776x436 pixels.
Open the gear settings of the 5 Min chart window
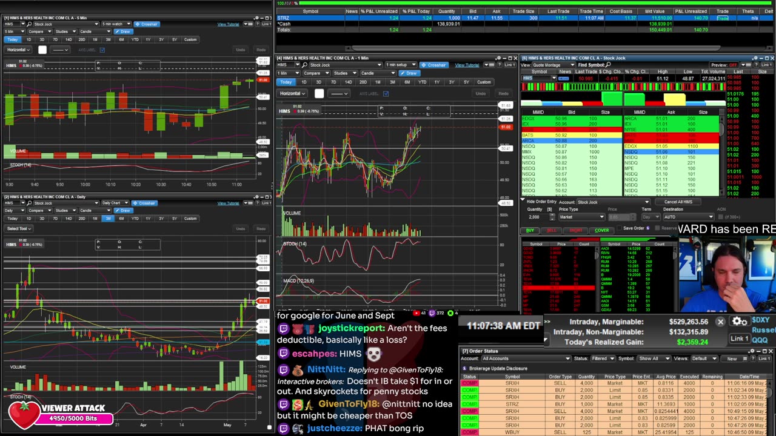coord(256,18)
